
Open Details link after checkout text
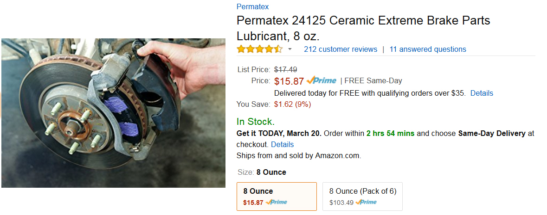click(282, 144)
